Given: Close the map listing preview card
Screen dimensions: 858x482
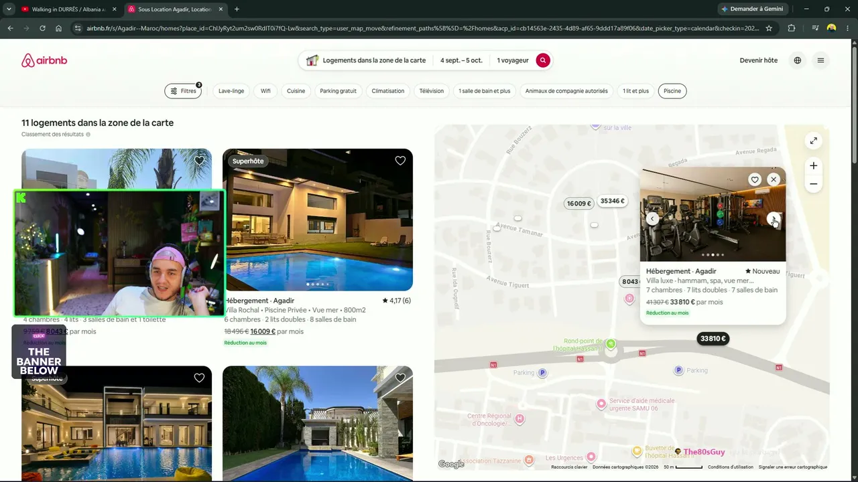Looking at the screenshot, I should (774, 179).
